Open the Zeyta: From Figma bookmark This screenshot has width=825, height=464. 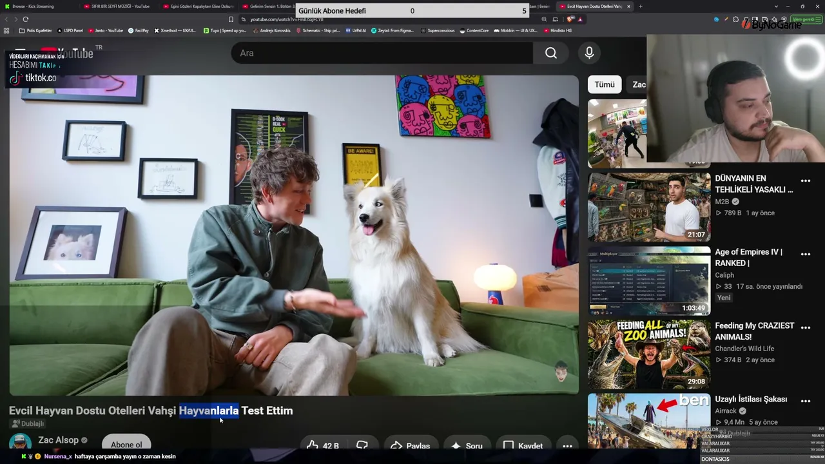tap(393, 30)
